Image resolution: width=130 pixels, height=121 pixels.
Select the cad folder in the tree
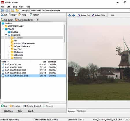coord(16,41)
